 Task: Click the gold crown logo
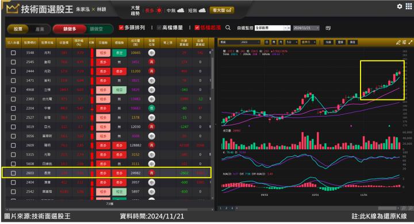12,9
